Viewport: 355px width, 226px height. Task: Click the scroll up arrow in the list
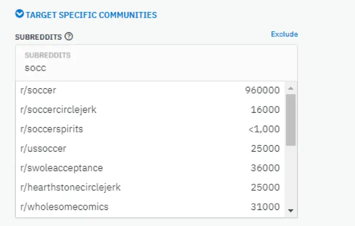click(291, 88)
